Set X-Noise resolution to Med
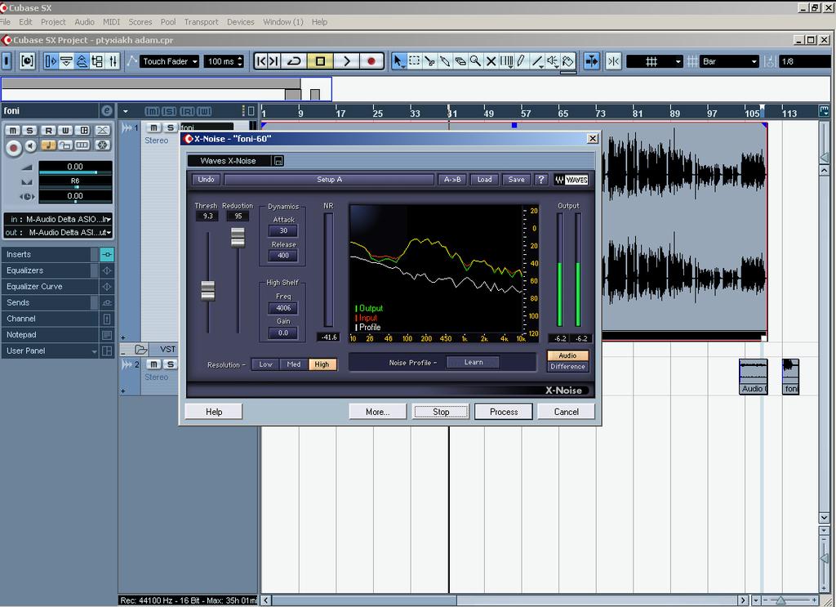 pos(294,364)
